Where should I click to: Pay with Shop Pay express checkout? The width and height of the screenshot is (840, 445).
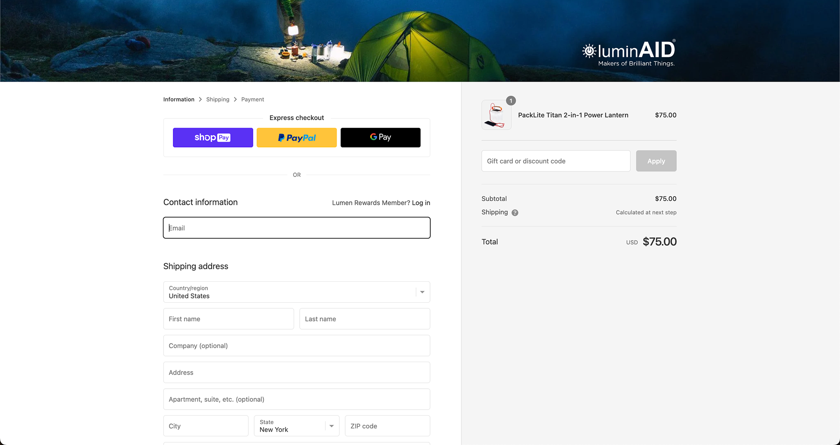tap(213, 138)
